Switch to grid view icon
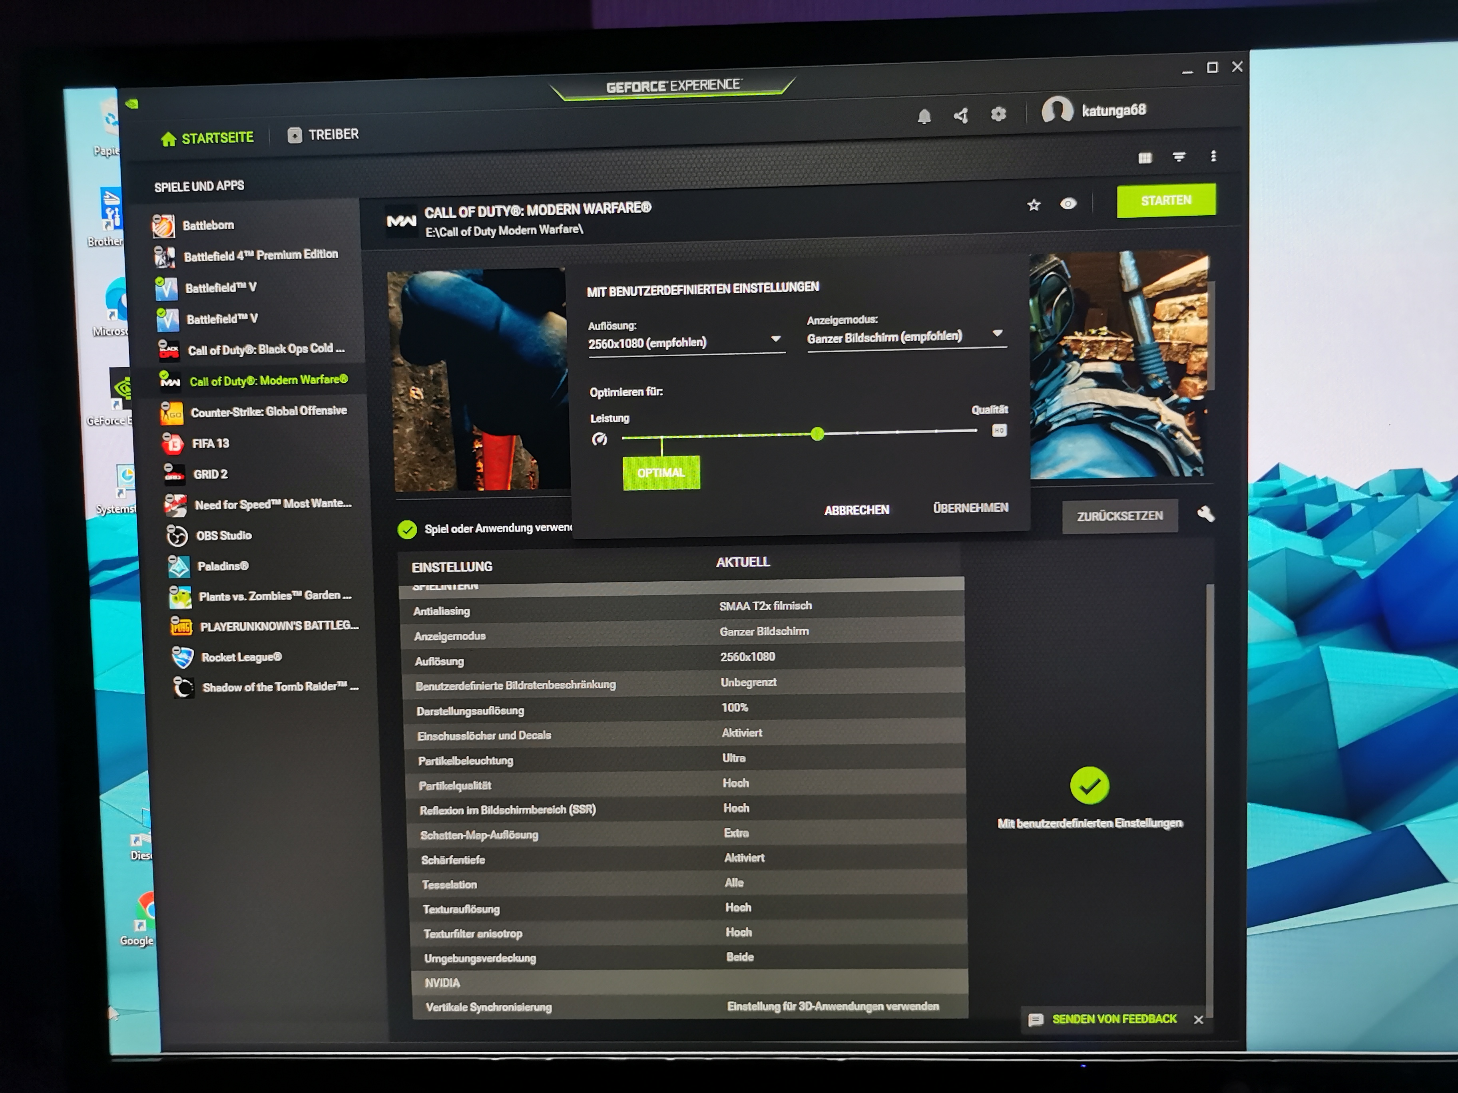 tap(1145, 157)
